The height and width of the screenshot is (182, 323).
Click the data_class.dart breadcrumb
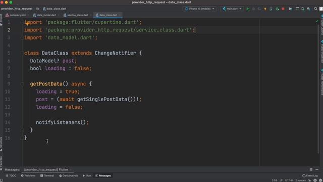coord(55,9)
